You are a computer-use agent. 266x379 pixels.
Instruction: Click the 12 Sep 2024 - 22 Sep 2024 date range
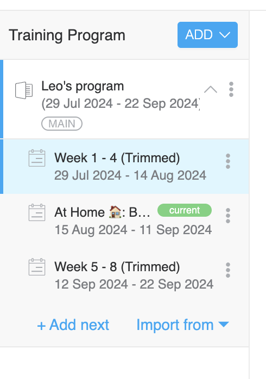click(134, 284)
